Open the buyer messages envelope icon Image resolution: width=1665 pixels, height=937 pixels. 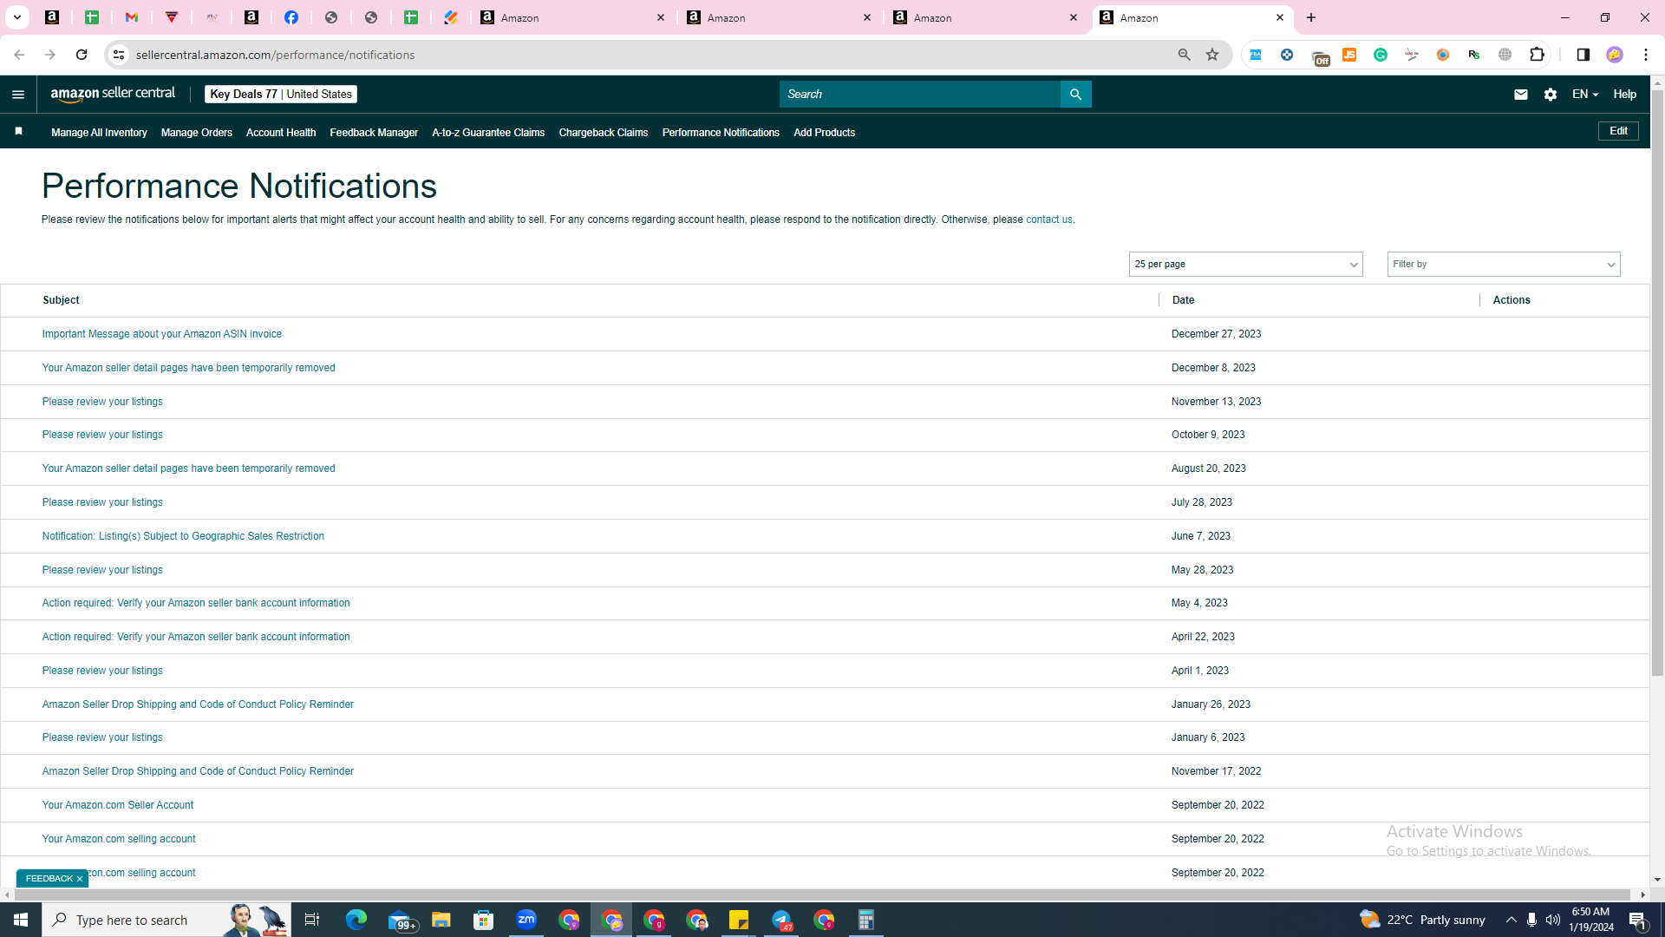1521,95
